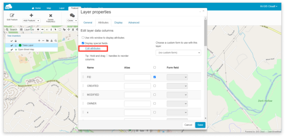The height and width of the screenshot is (137, 285).
Task: Click the Add Feature button label
Action: click(x=29, y=21)
